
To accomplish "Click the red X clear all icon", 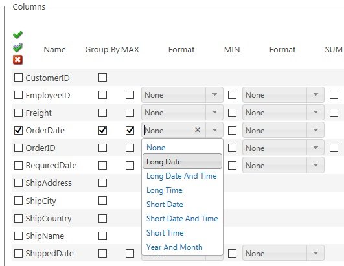I will [17, 60].
